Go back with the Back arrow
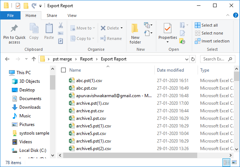 coord(7,59)
